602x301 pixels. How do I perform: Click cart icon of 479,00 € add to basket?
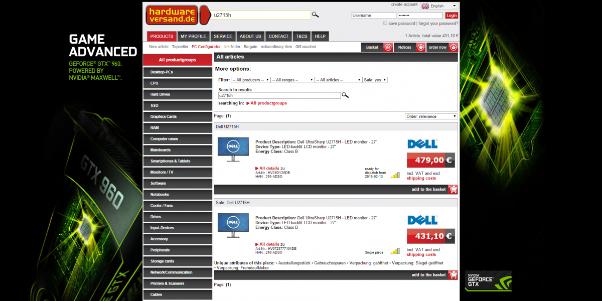pos(453,190)
